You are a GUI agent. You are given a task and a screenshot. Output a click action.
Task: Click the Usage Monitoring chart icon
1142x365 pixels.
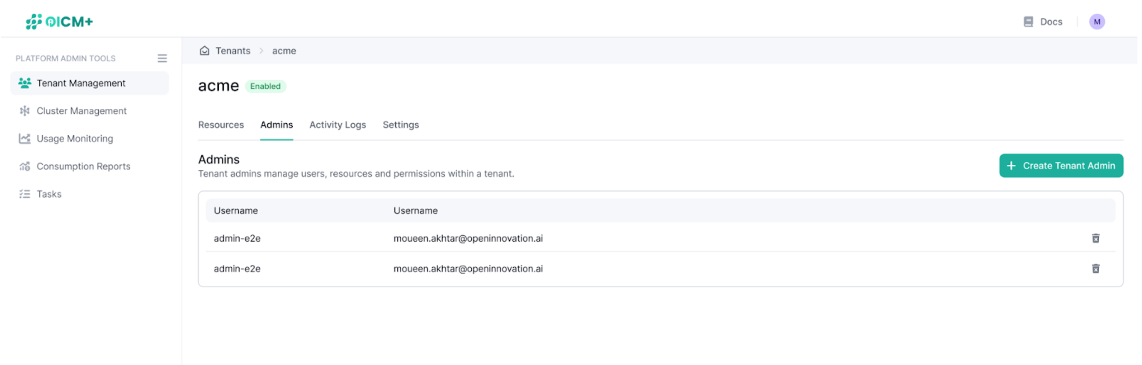point(25,138)
